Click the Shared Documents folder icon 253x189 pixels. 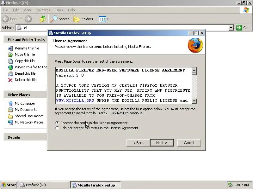[x=10, y=116]
